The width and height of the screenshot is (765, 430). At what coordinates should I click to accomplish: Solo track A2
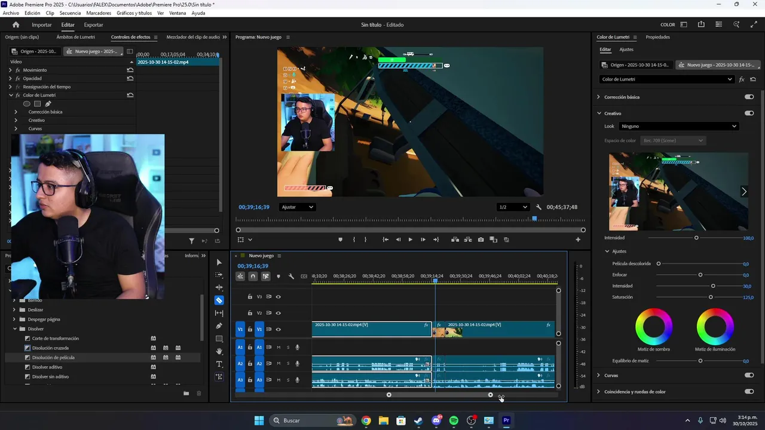tap(288, 363)
